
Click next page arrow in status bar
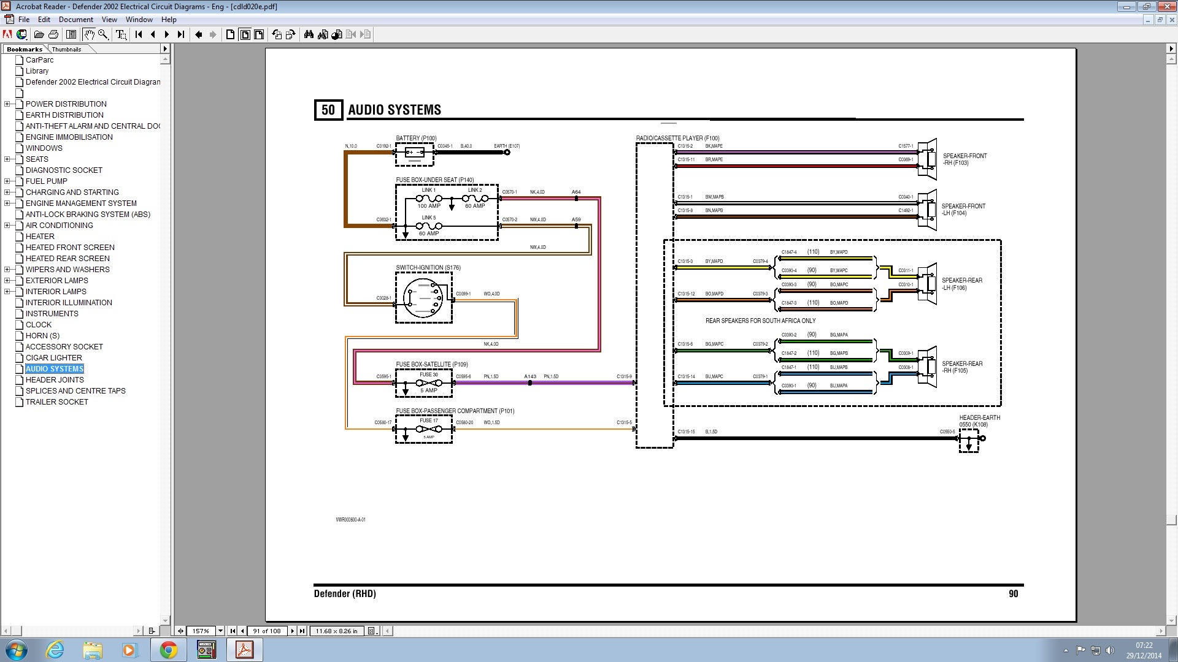292,631
